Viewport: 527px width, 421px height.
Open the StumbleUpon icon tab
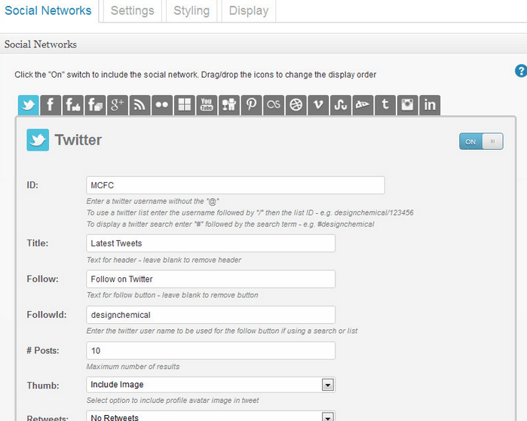(340, 105)
